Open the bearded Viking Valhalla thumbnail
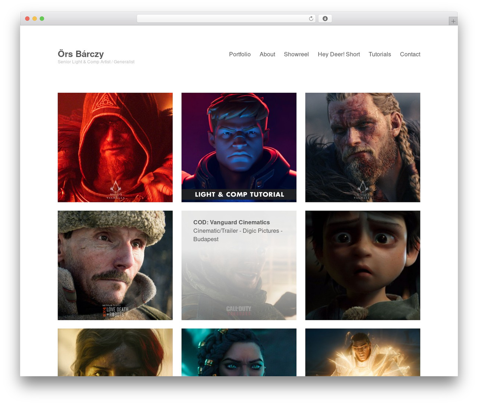 (363, 147)
